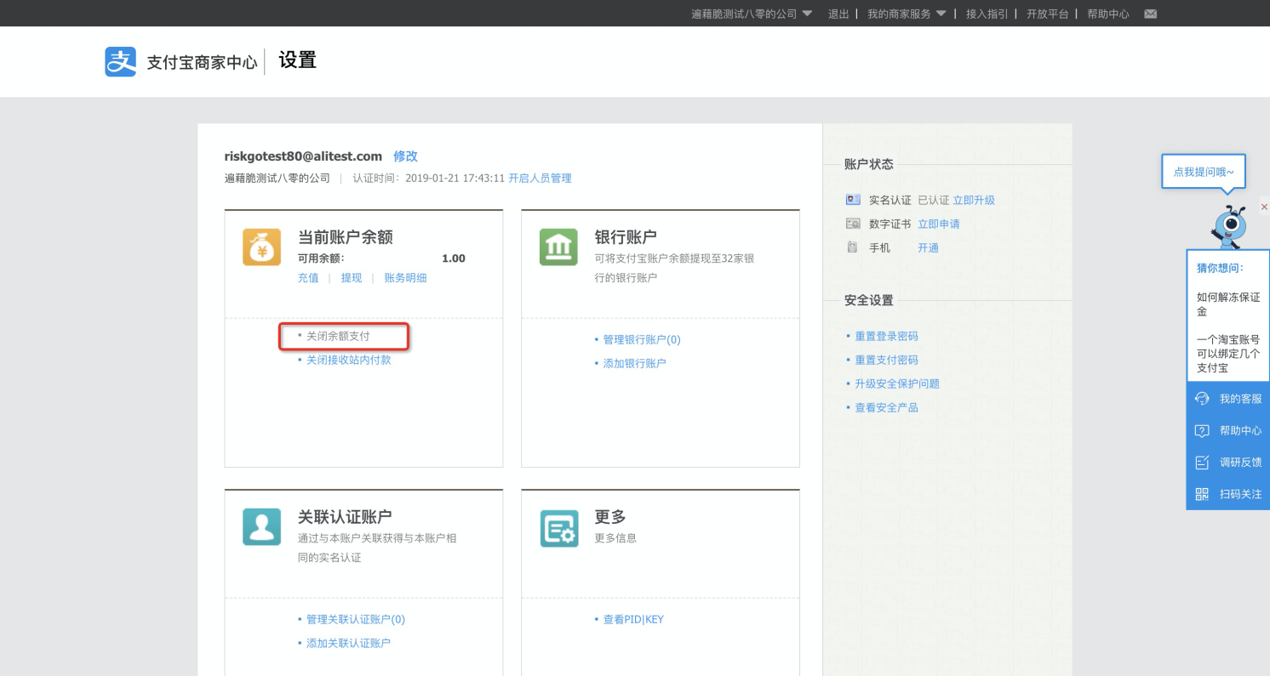Click the 点我提问哦 chat bubble
The image size is (1270, 676).
tap(1203, 171)
